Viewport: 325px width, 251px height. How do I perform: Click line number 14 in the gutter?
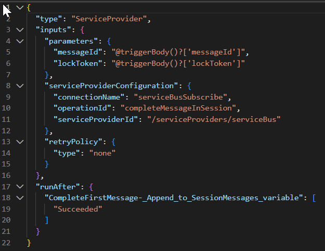click(6, 153)
